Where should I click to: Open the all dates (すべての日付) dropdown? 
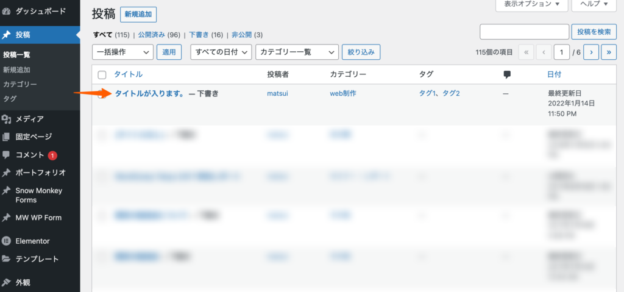(221, 52)
